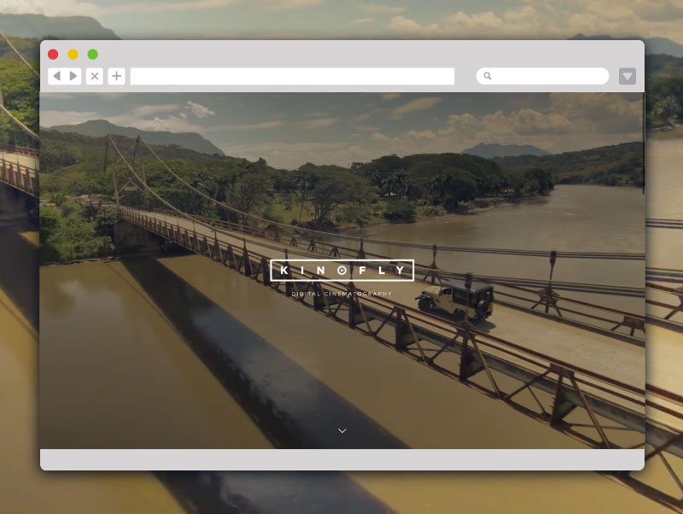Click inside the rounded search box

[543, 76]
